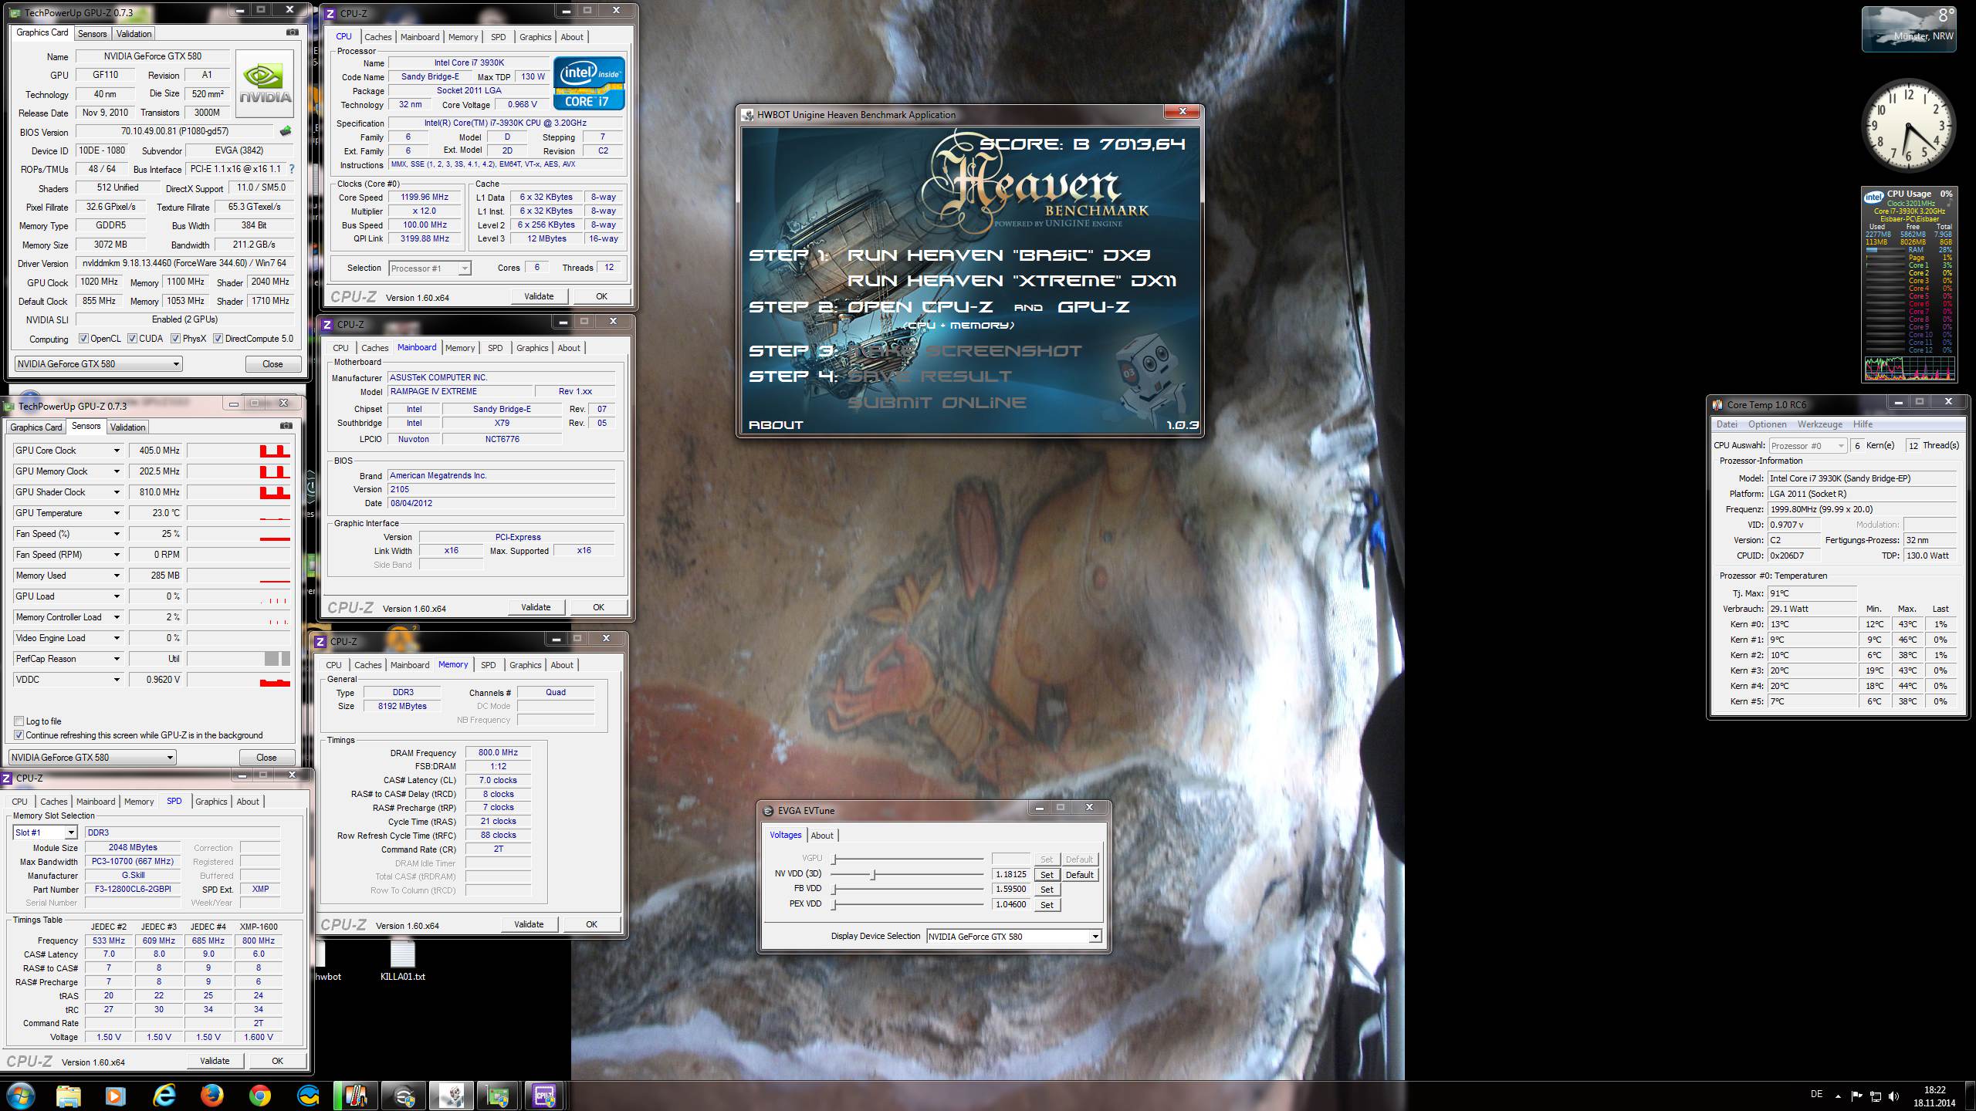Enable Log to file checkbox
Viewport: 1976px width, 1111px height.
[x=19, y=721]
